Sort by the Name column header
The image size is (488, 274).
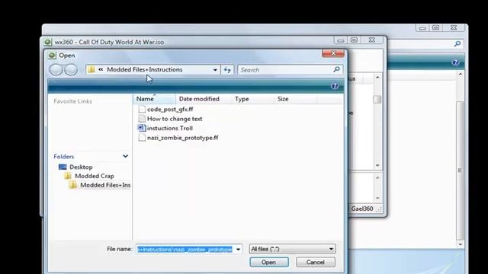coord(154,99)
